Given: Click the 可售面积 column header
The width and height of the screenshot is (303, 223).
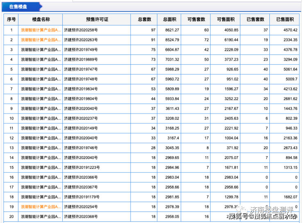Looking at the screenshot, I should 225,19.
